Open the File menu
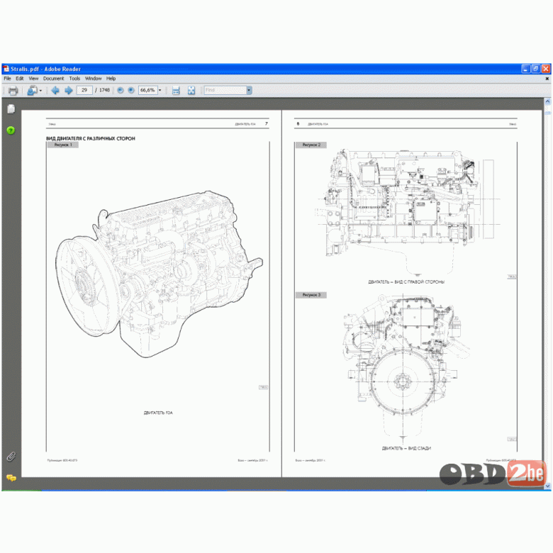Screen dimensions: 553x553 click(7, 79)
